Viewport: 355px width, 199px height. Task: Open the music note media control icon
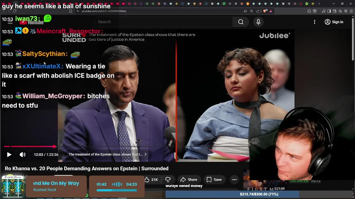pyautogui.click(x=324, y=11)
